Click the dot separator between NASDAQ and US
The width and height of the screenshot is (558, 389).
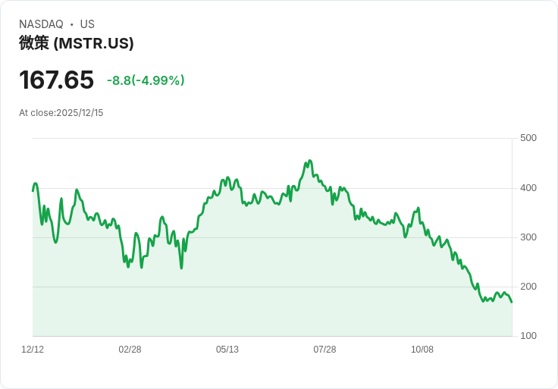[x=71, y=24]
